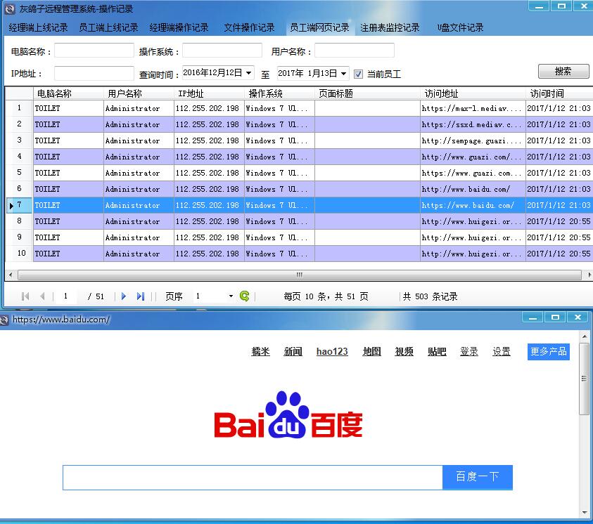Go to the next page of records

coord(124,296)
